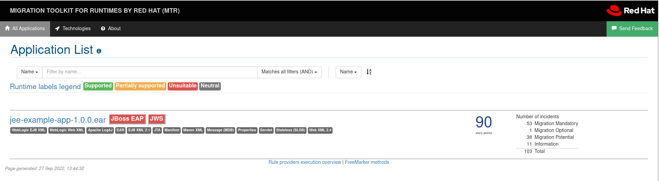The width and height of the screenshot is (659, 181).
Task: Focus the Filter by name input field
Action: pyautogui.click(x=150, y=72)
